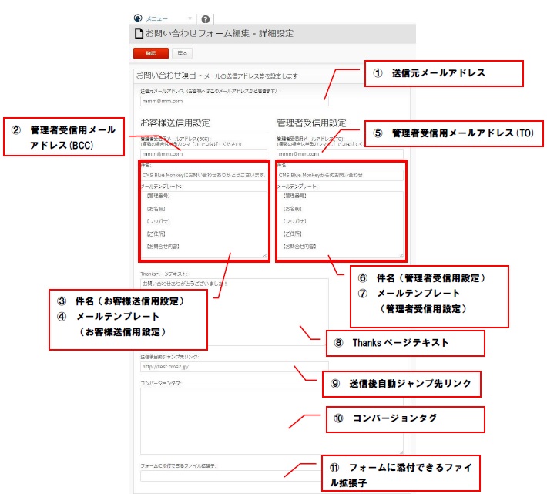
Task: Click 【管理番号】 in customer mail template
Action: (x=159, y=196)
